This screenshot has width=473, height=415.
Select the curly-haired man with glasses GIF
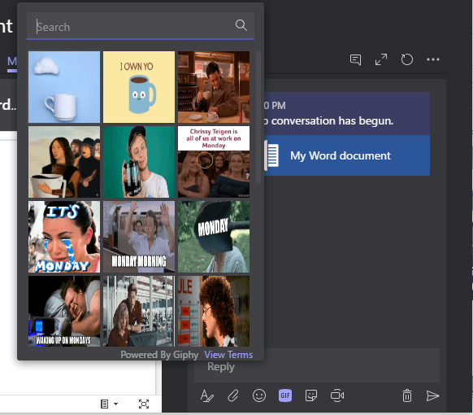click(x=214, y=311)
